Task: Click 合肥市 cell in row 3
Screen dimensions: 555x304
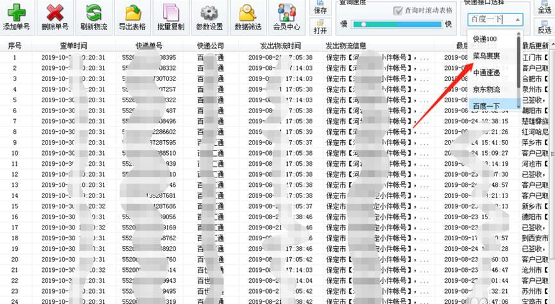Action: (535, 78)
